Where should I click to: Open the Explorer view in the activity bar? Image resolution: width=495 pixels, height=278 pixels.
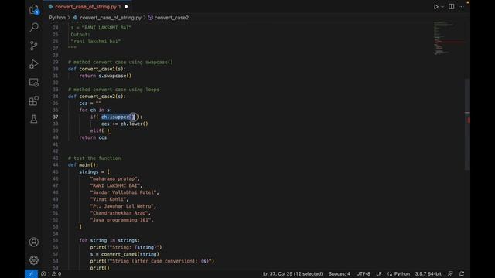(x=34, y=9)
